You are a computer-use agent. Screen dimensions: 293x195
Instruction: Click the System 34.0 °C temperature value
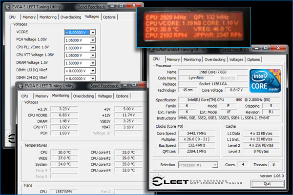[64, 164]
